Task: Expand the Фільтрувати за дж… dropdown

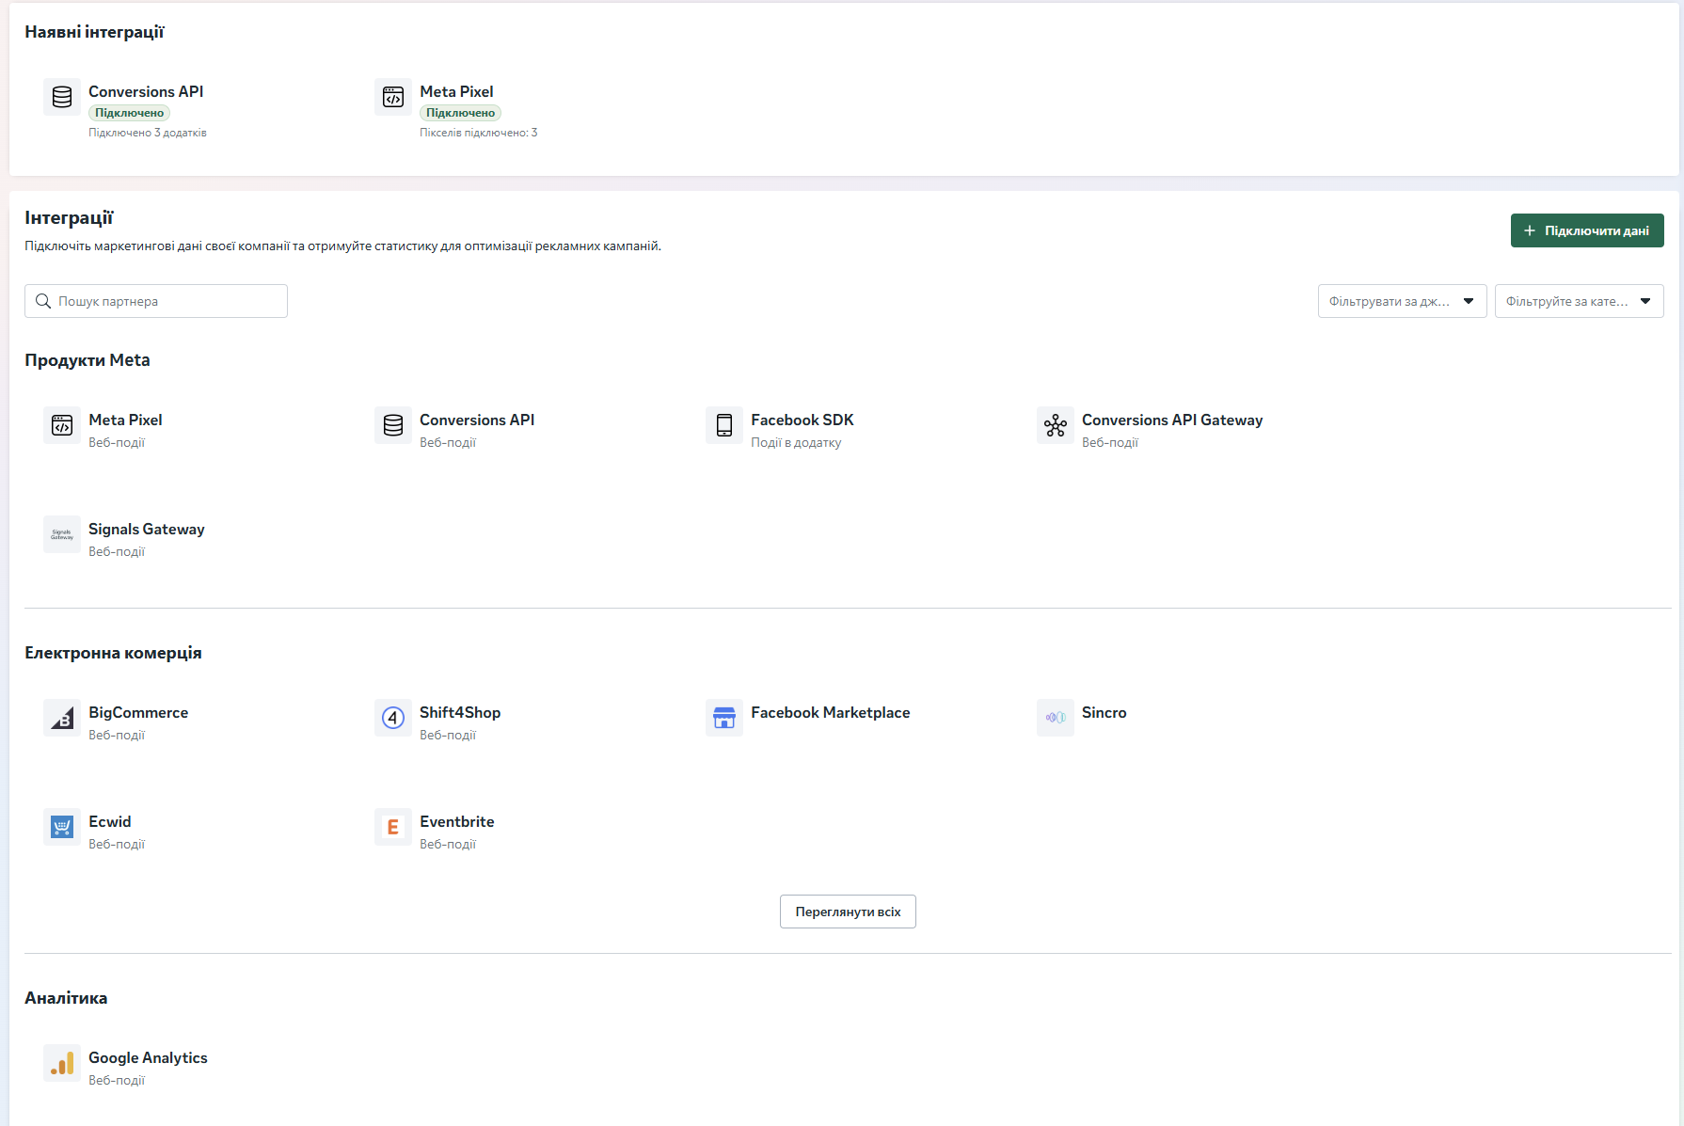Action: (x=1402, y=301)
